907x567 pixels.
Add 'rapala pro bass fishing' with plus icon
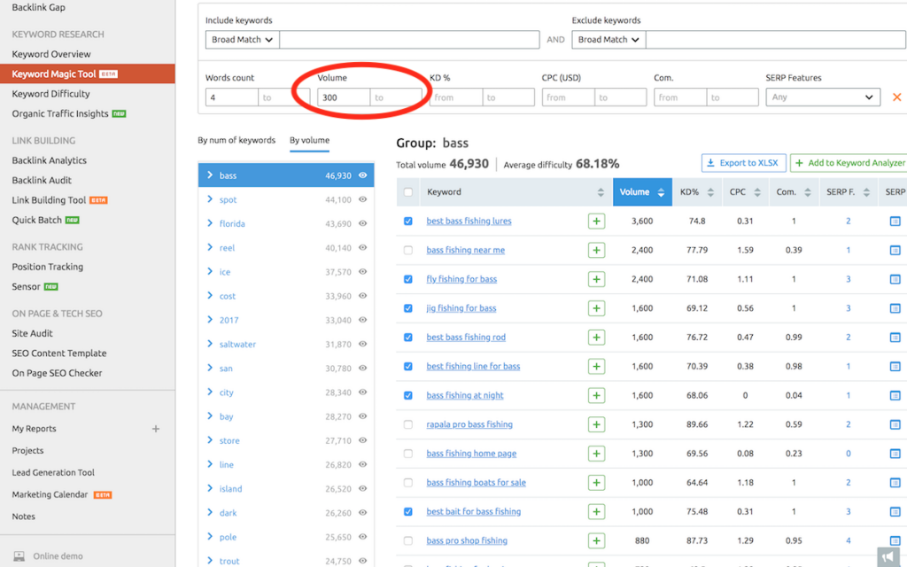pyautogui.click(x=596, y=424)
